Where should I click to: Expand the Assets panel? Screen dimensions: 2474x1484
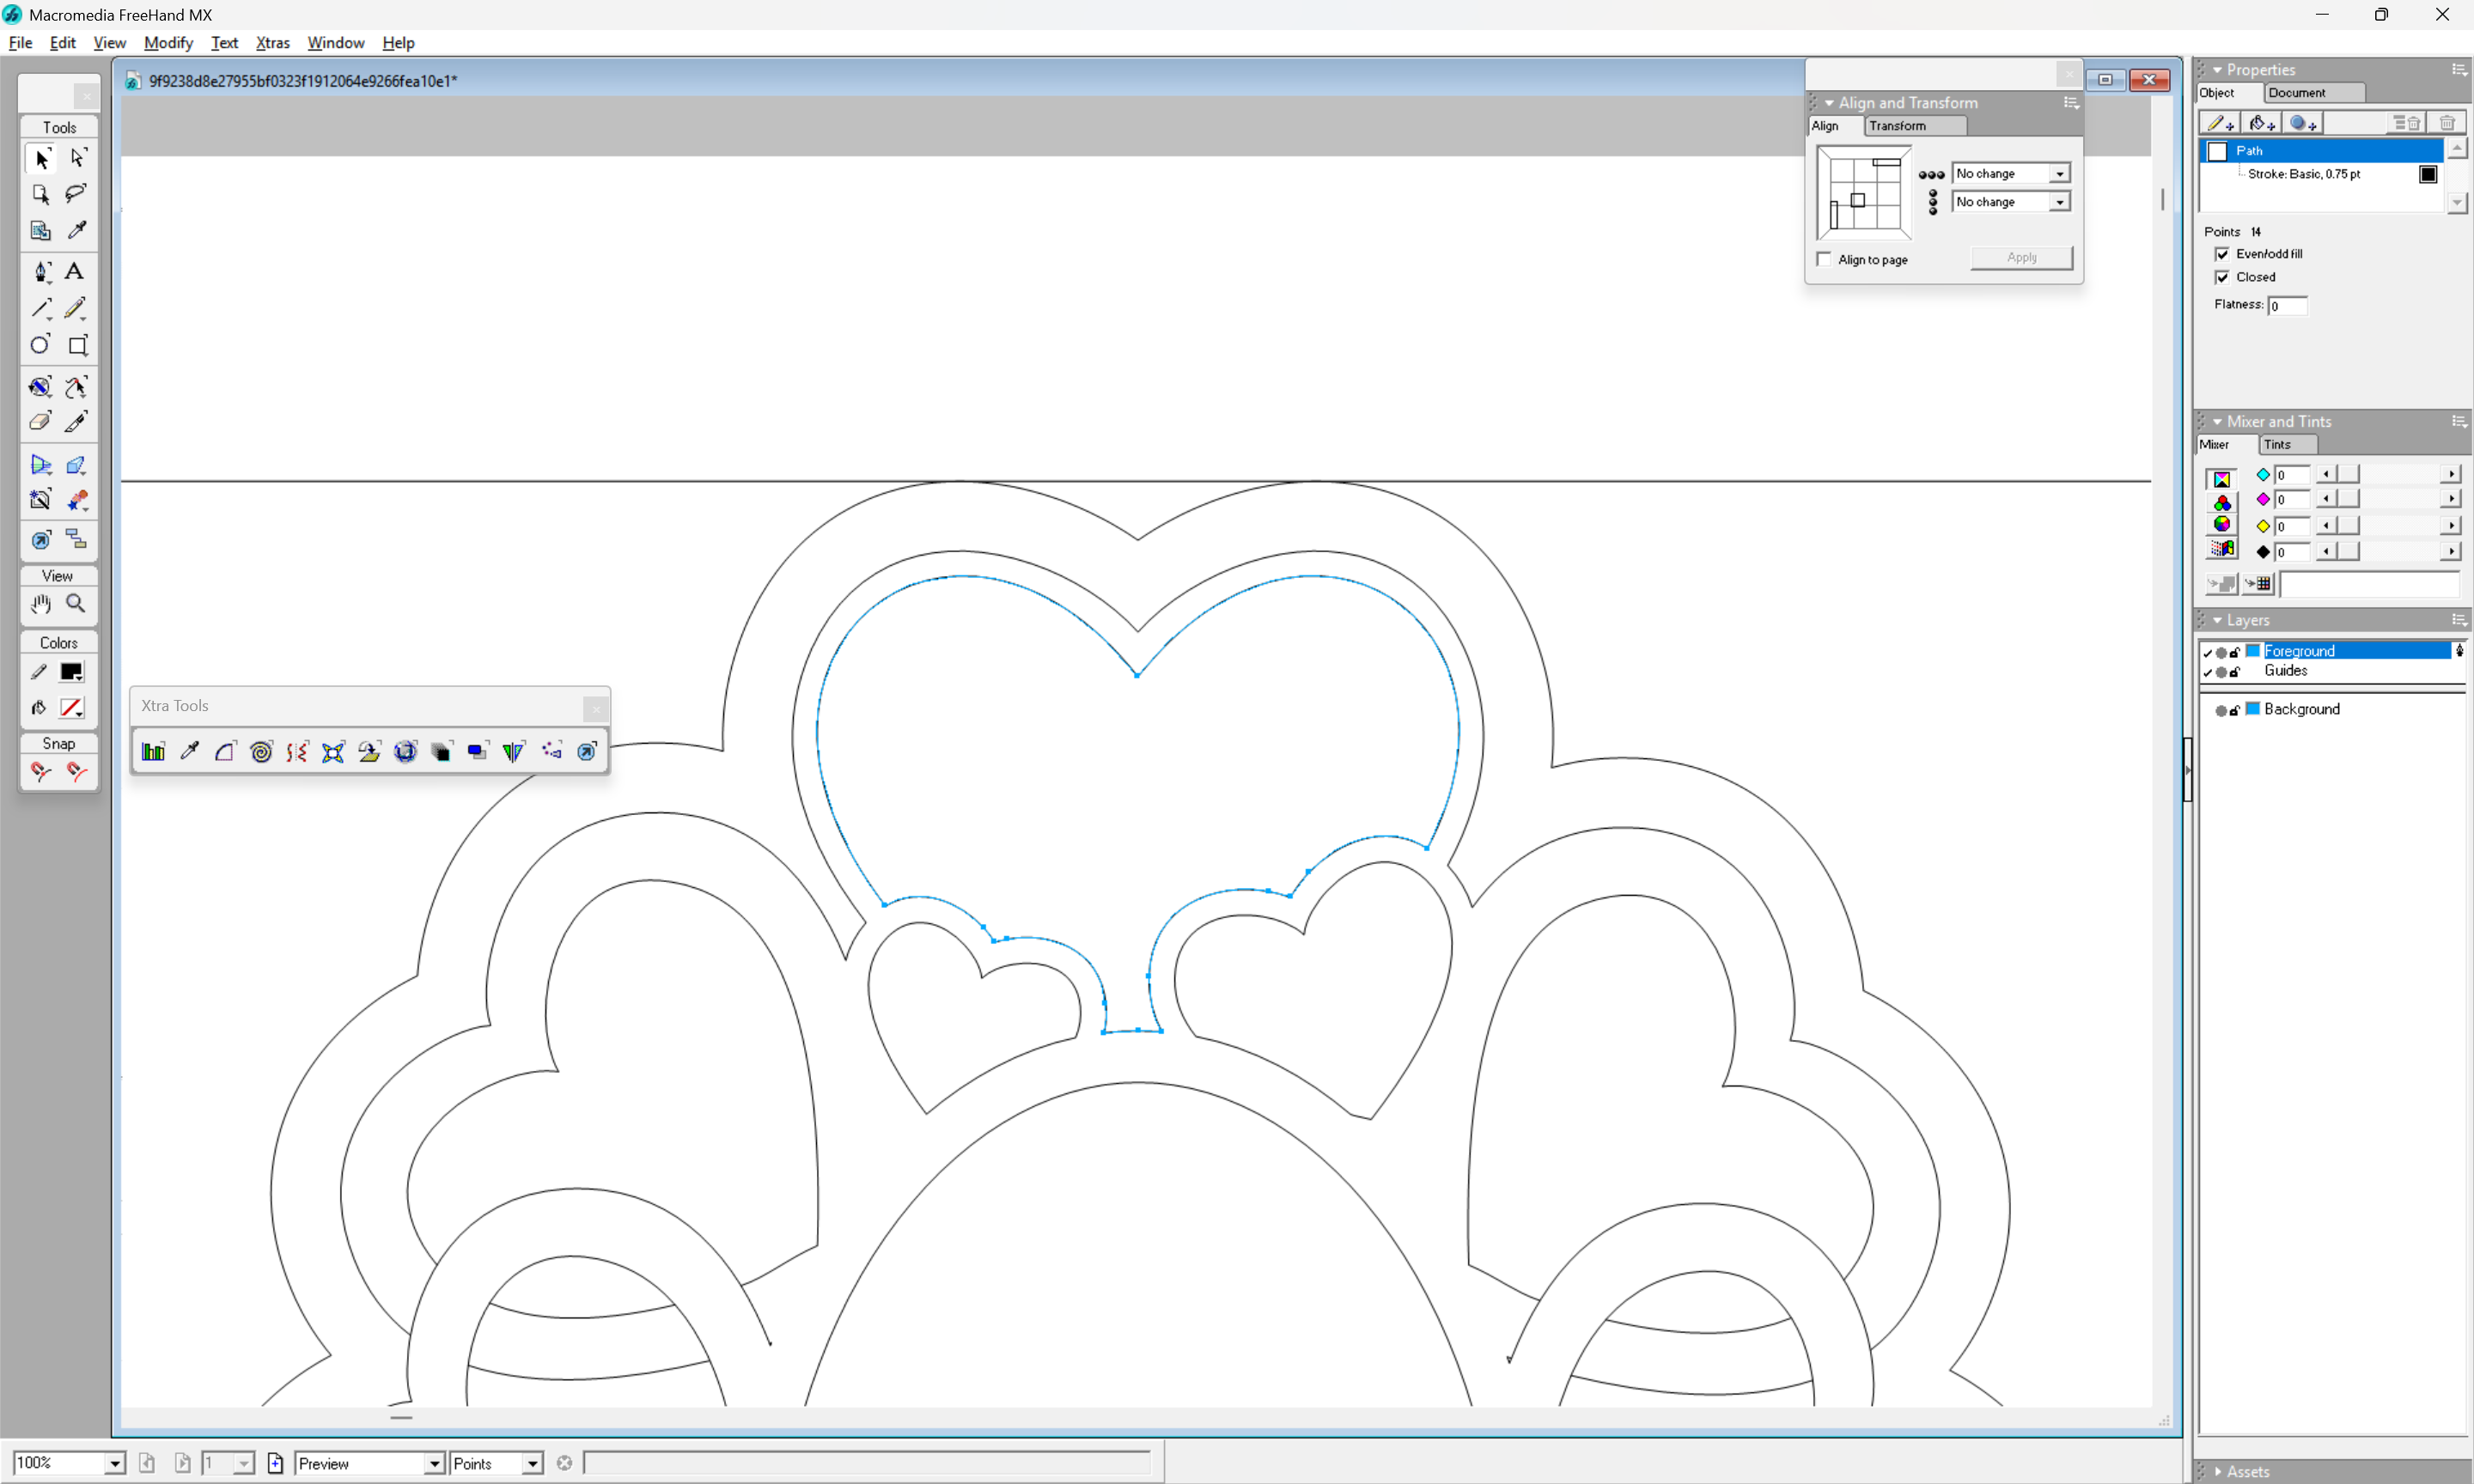2247,1471
